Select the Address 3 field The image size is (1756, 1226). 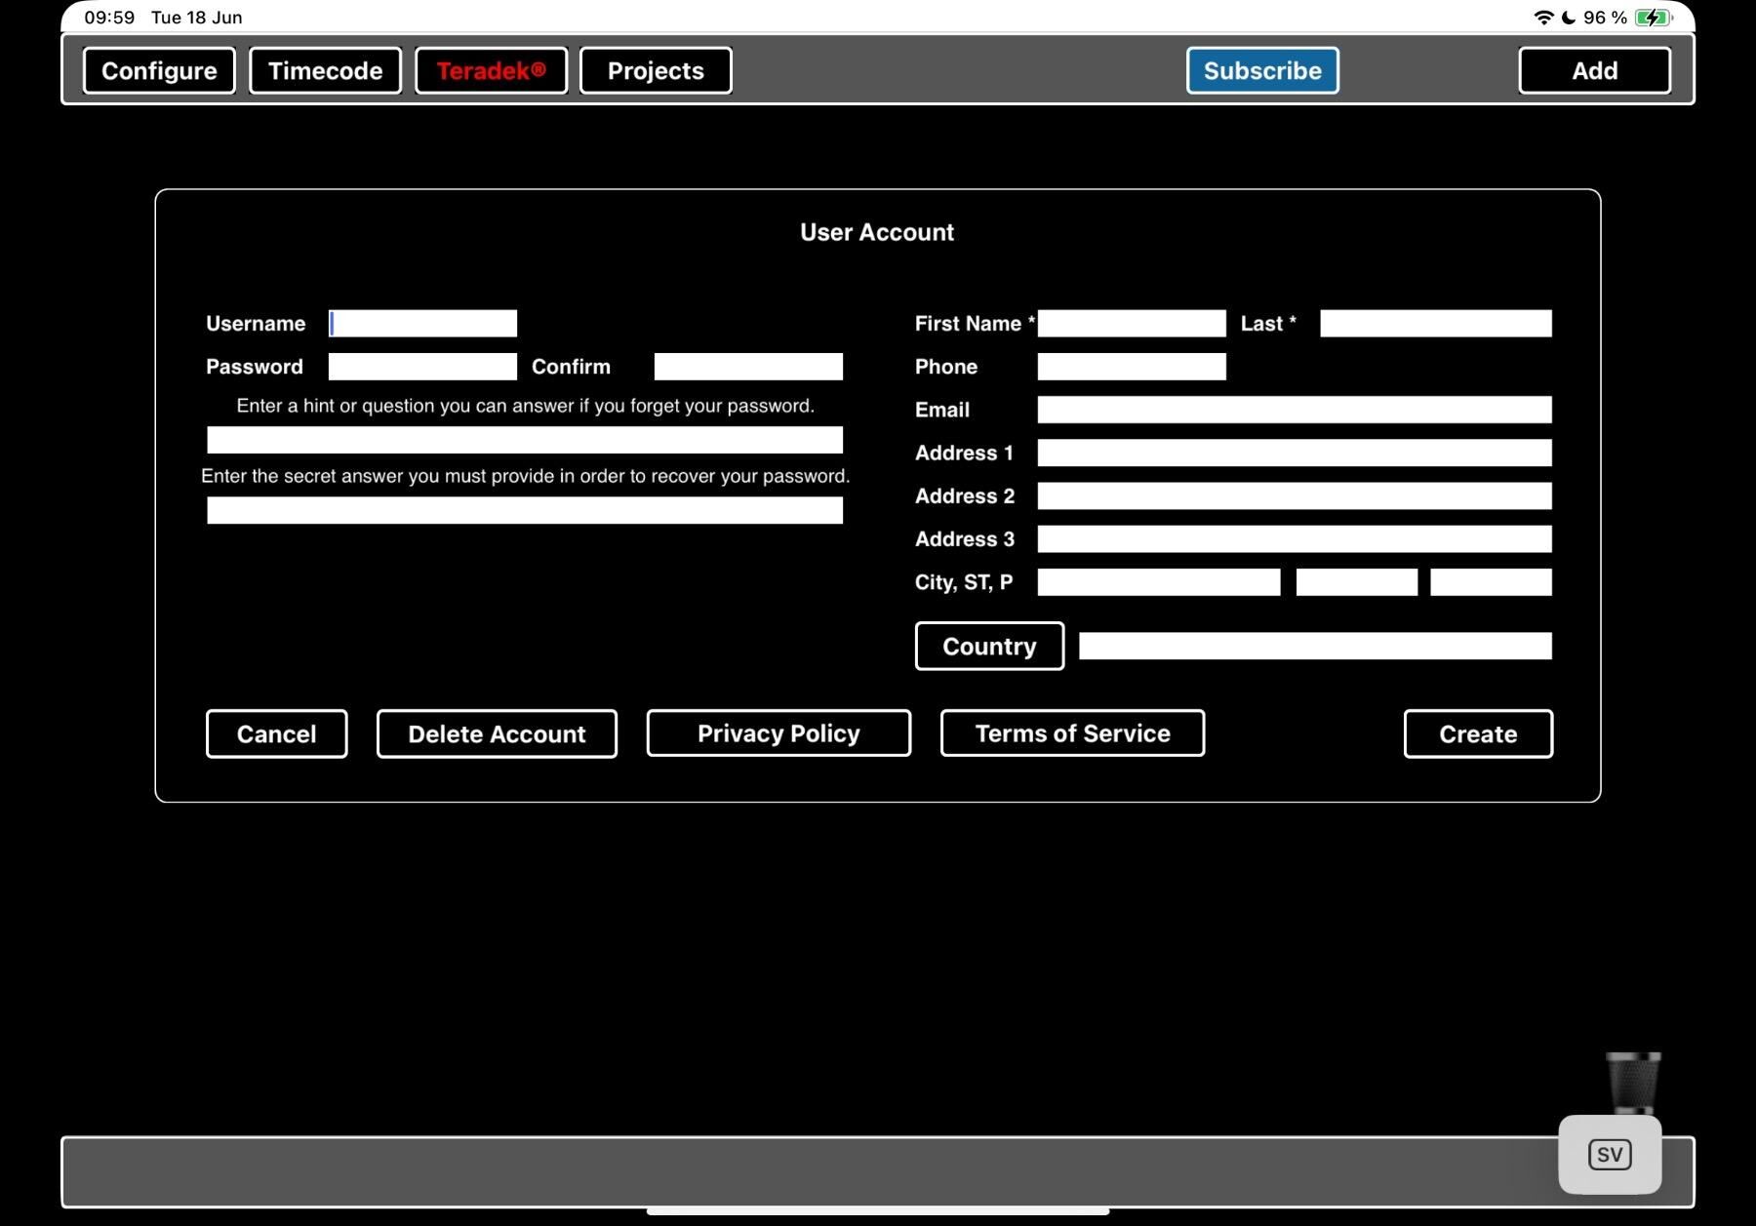click(x=1295, y=538)
